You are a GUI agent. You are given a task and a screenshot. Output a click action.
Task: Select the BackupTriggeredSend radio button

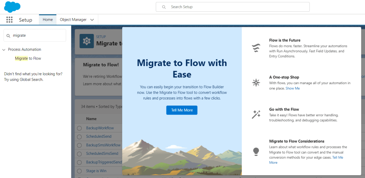point(79,162)
